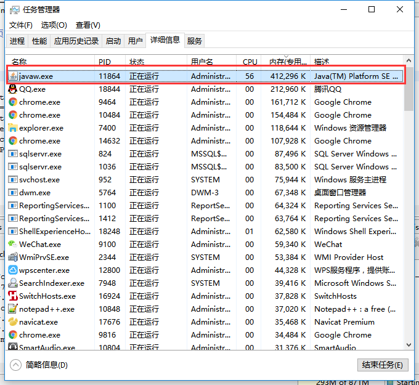Click the SwitchHosts.exe red icon
419x385 pixels.
click(x=13, y=296)
